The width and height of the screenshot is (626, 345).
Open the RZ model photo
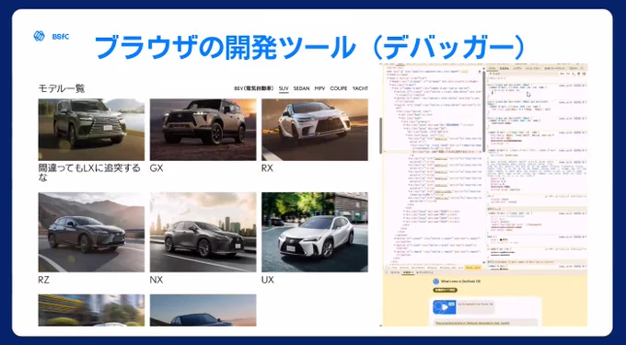point(91,232)
